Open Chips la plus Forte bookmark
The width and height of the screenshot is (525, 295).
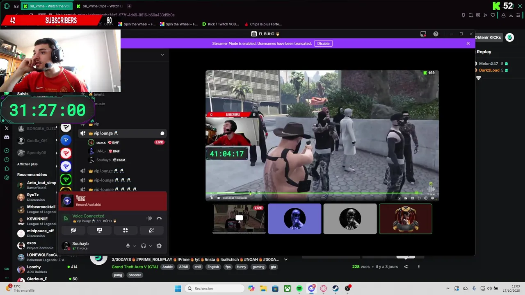click(263, 24)
